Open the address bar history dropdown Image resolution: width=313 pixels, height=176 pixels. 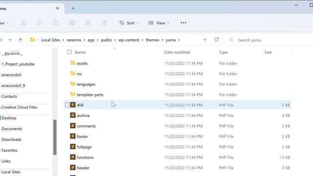coord(205,40)
